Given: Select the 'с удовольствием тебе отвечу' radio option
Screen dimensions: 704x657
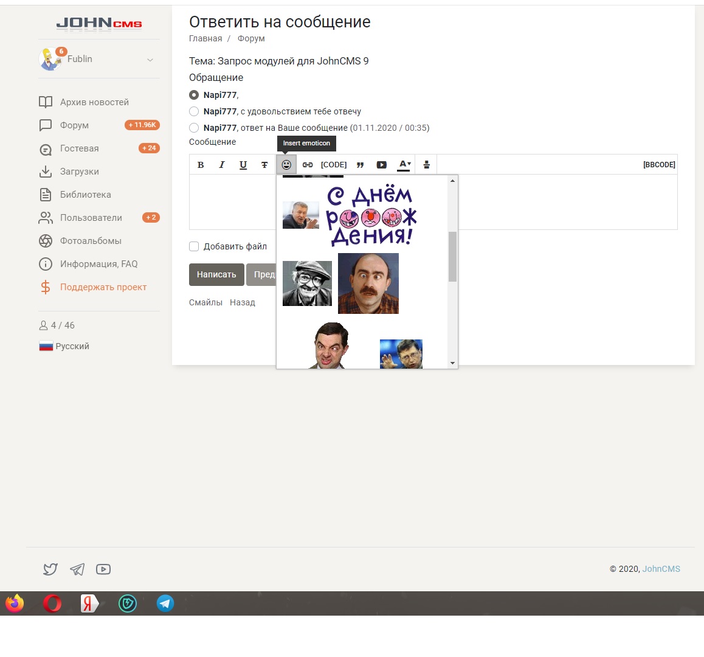Looking at the screenshot, I should tap(194, 111).
